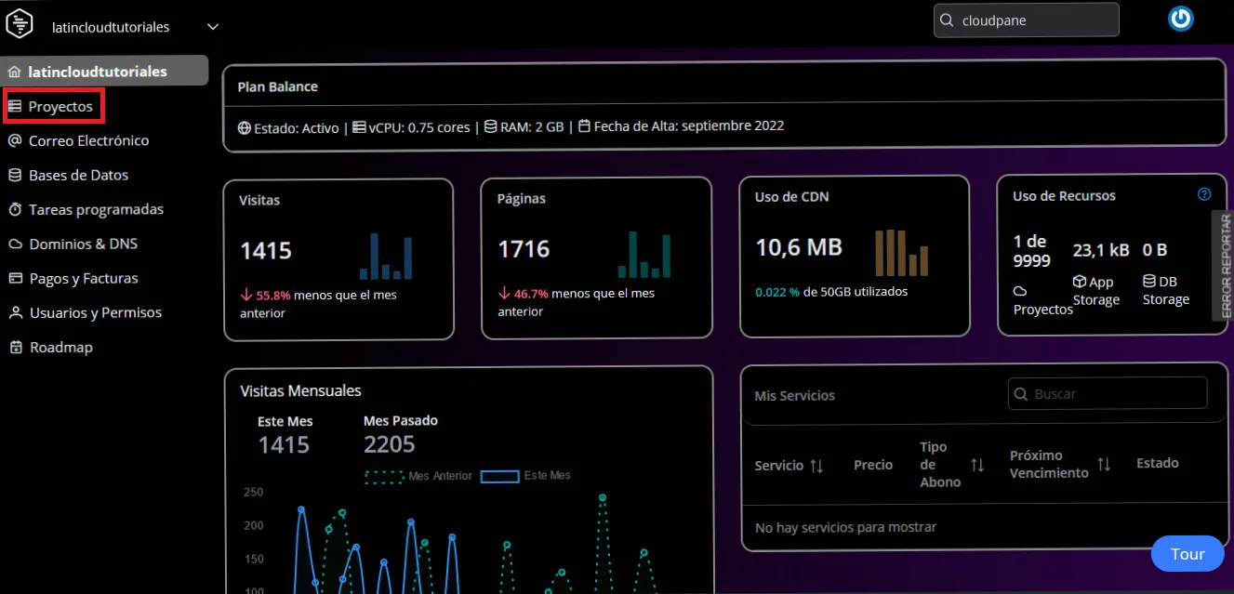Start the Tour
Screen dimensions: 1234x594
click(1187, 554)
